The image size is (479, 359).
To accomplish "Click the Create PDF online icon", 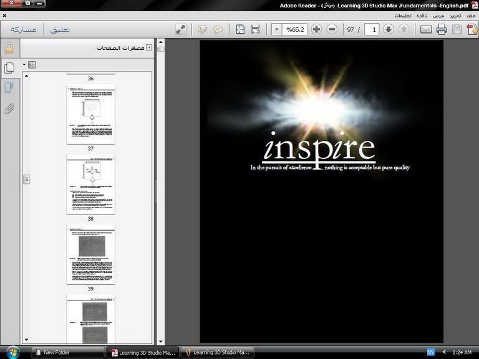I will (472, 29).
